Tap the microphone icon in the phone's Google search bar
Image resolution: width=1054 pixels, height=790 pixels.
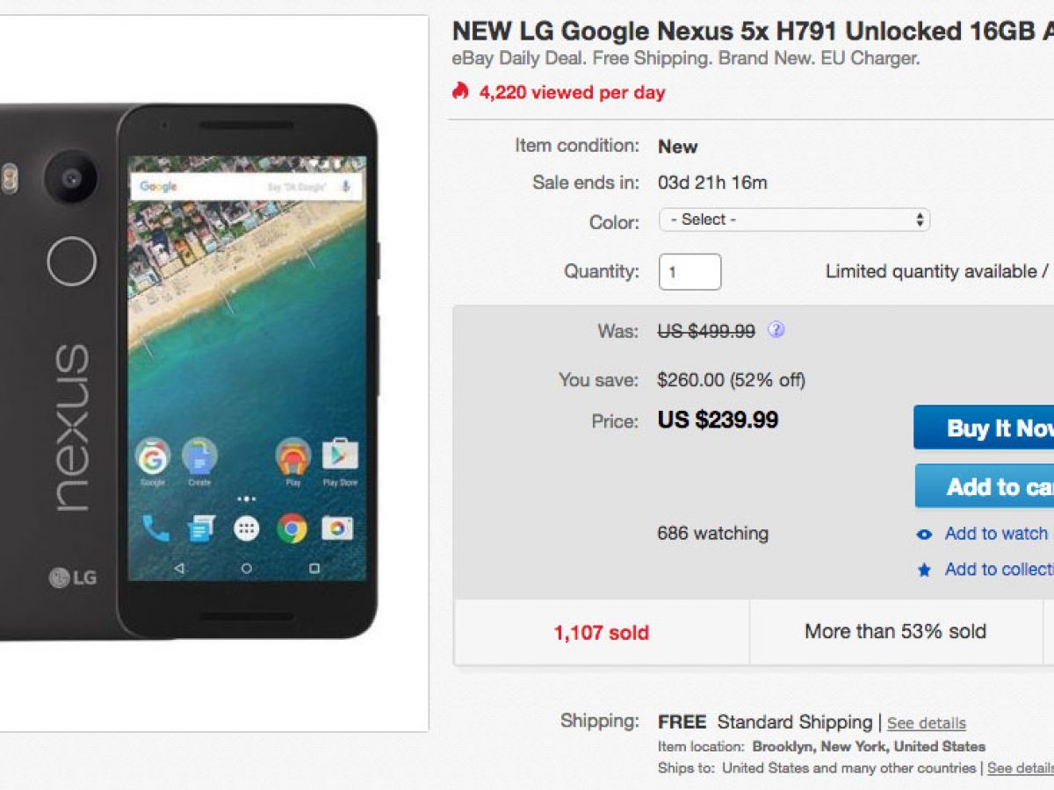click(346, 186)
